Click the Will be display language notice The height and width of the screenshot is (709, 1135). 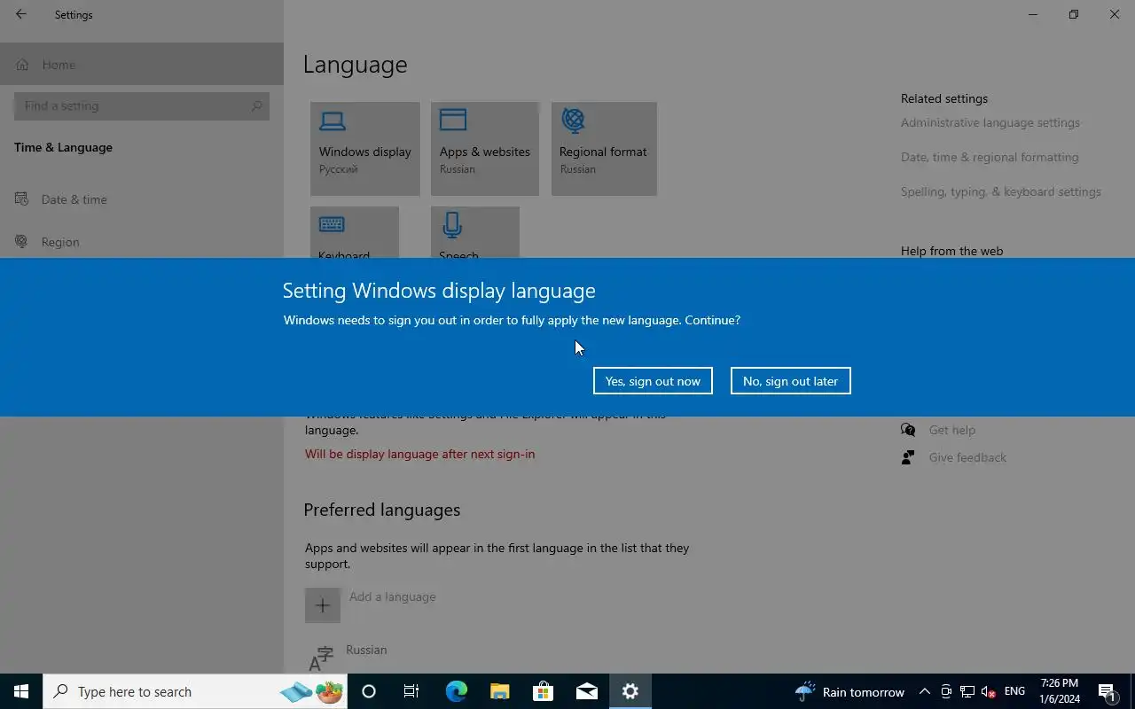pyautogui.click(x=419, y=454)
